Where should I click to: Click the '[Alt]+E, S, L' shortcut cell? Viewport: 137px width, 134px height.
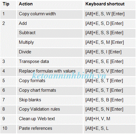[109, 129]
